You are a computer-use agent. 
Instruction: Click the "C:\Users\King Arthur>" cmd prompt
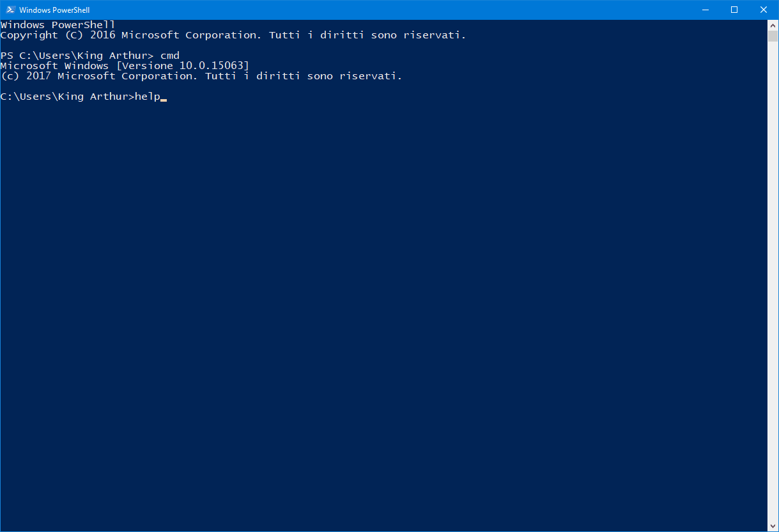67,97
